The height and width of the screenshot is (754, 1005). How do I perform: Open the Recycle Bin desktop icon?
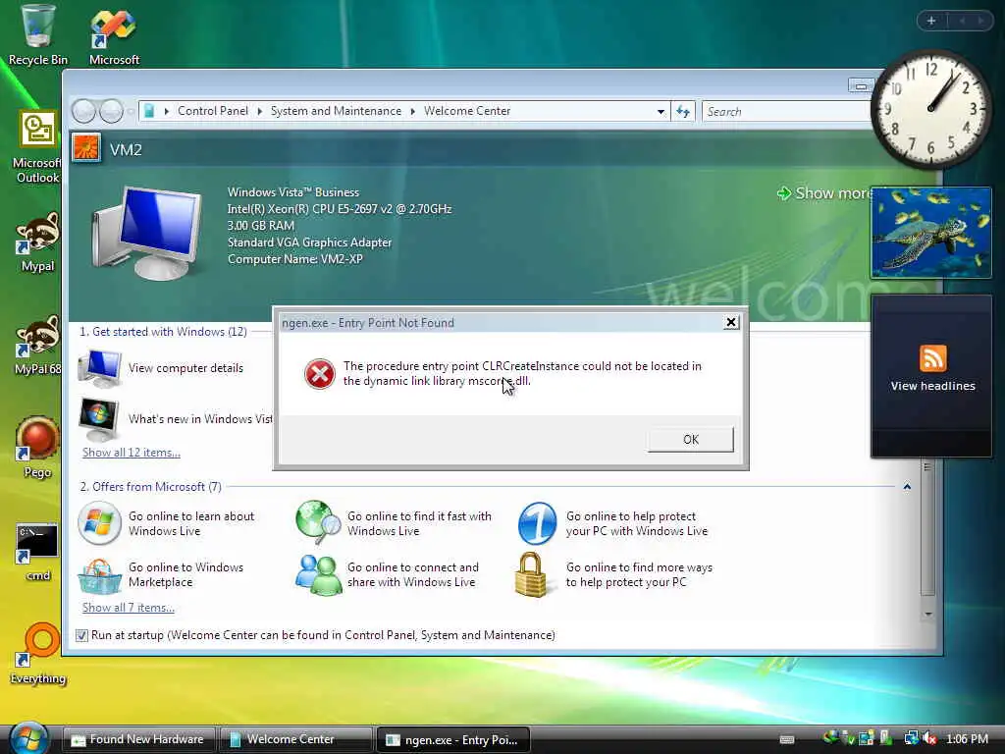coord(37,35)
